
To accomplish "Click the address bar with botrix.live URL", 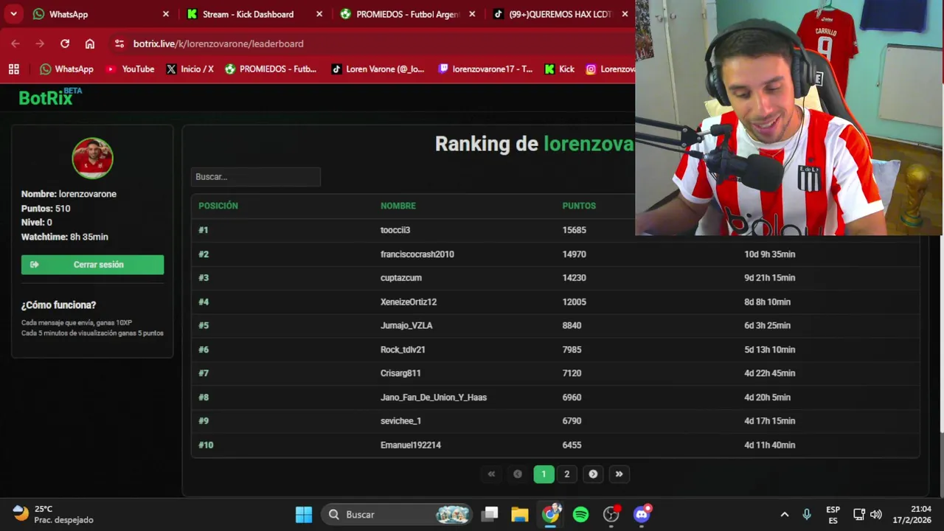I will click(x=372, y=44).
